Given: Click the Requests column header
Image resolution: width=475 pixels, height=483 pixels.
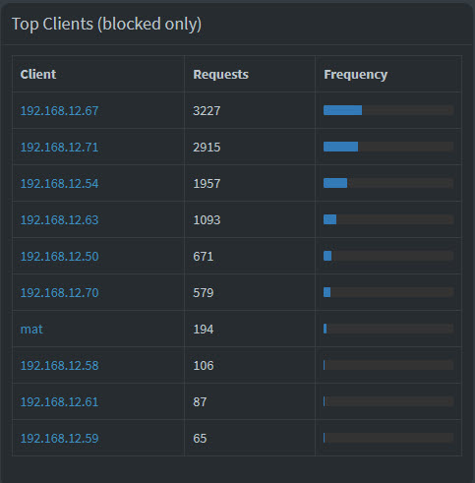Looking at the screenshot, I should pos(221,75).
